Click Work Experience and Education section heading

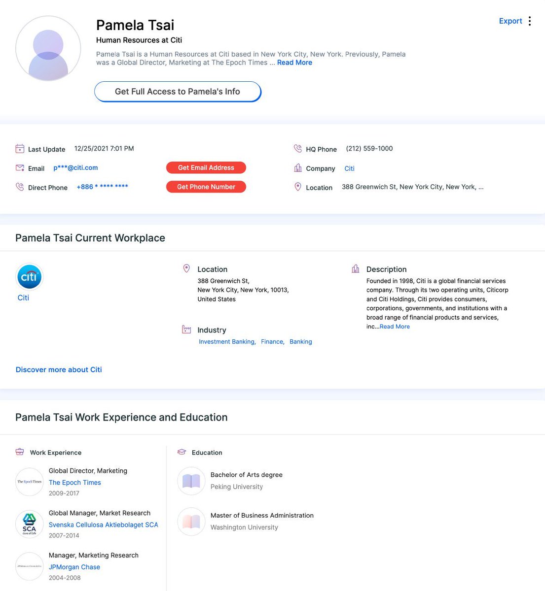coord(121,417)
